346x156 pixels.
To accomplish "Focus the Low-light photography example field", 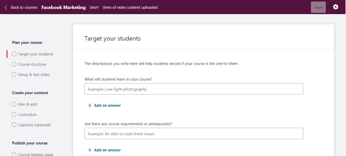I will click(x=194, y=89).
